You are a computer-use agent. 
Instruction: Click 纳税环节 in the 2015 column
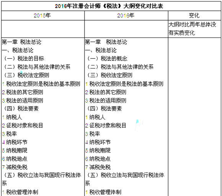(x=16, y=142)
